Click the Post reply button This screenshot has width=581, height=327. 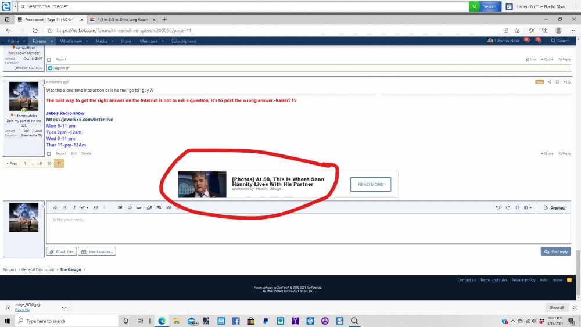(556, 251)
